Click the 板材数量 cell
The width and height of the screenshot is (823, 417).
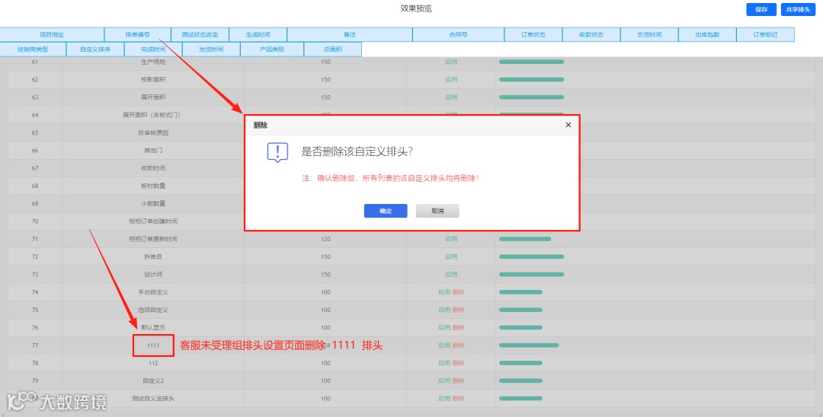[153, 186]
